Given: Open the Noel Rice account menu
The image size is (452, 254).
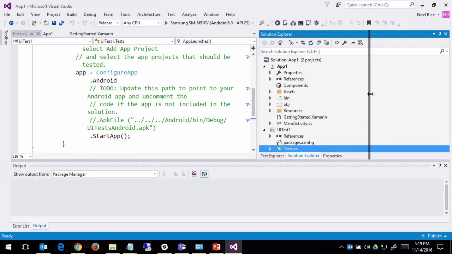Looking at the screenshot, I should [428, 14].
